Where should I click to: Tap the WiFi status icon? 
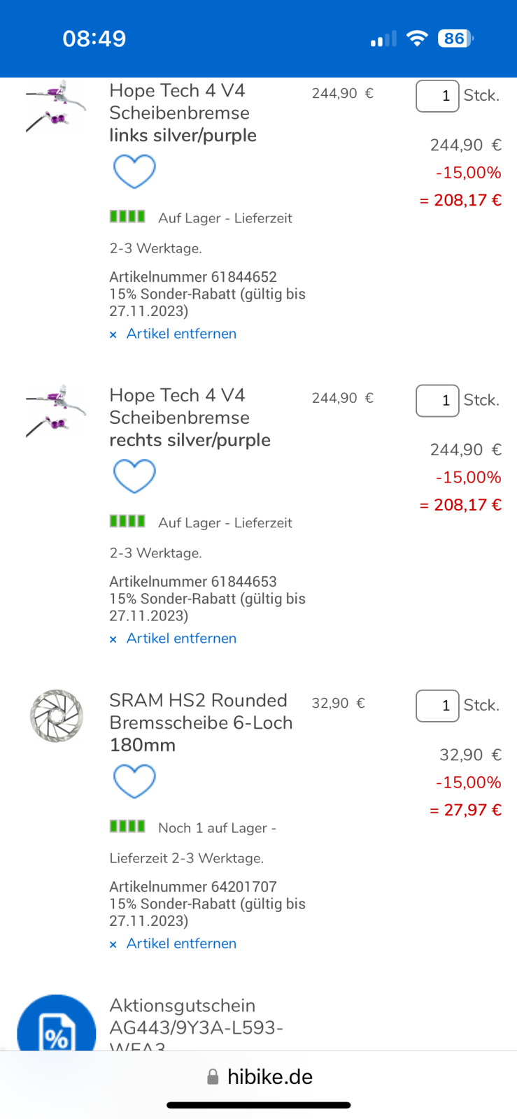[x=417, y=38]
